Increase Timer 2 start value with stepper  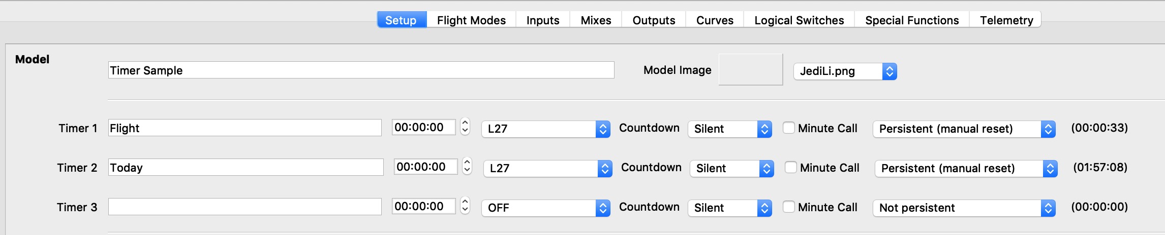[467, 162]
